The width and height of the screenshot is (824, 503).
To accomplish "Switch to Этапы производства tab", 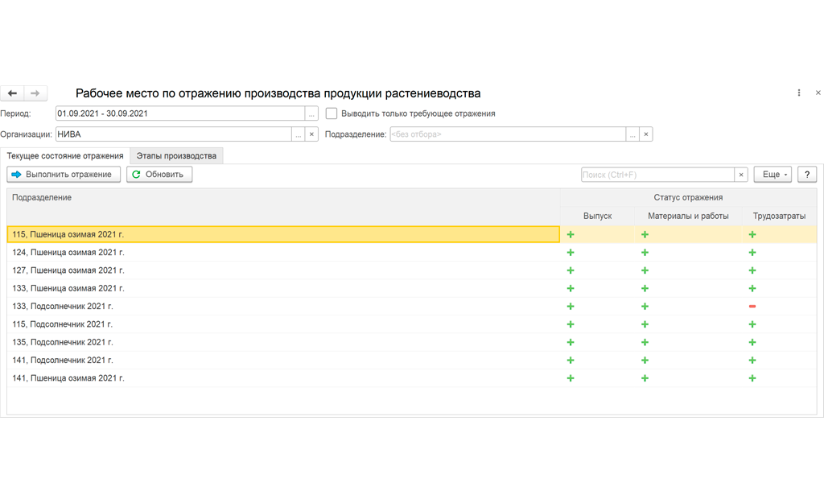I will (176, 155).
